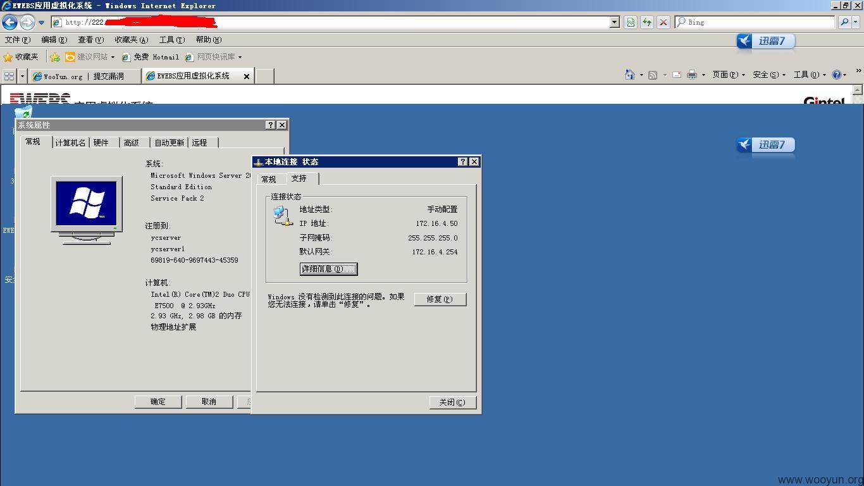Click the 迅雷7 floating button over the desktop

[766, 145]
